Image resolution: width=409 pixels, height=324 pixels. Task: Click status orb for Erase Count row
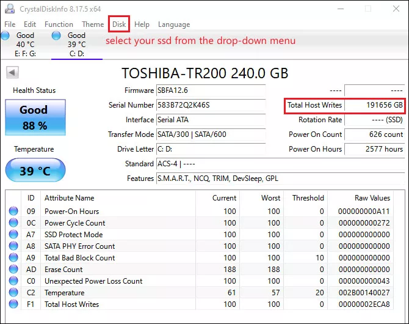13,269
